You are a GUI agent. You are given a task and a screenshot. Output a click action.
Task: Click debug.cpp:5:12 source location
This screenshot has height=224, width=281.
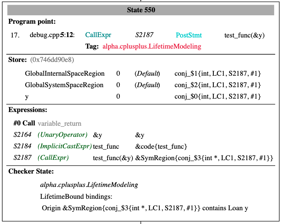tap(52, 35)
